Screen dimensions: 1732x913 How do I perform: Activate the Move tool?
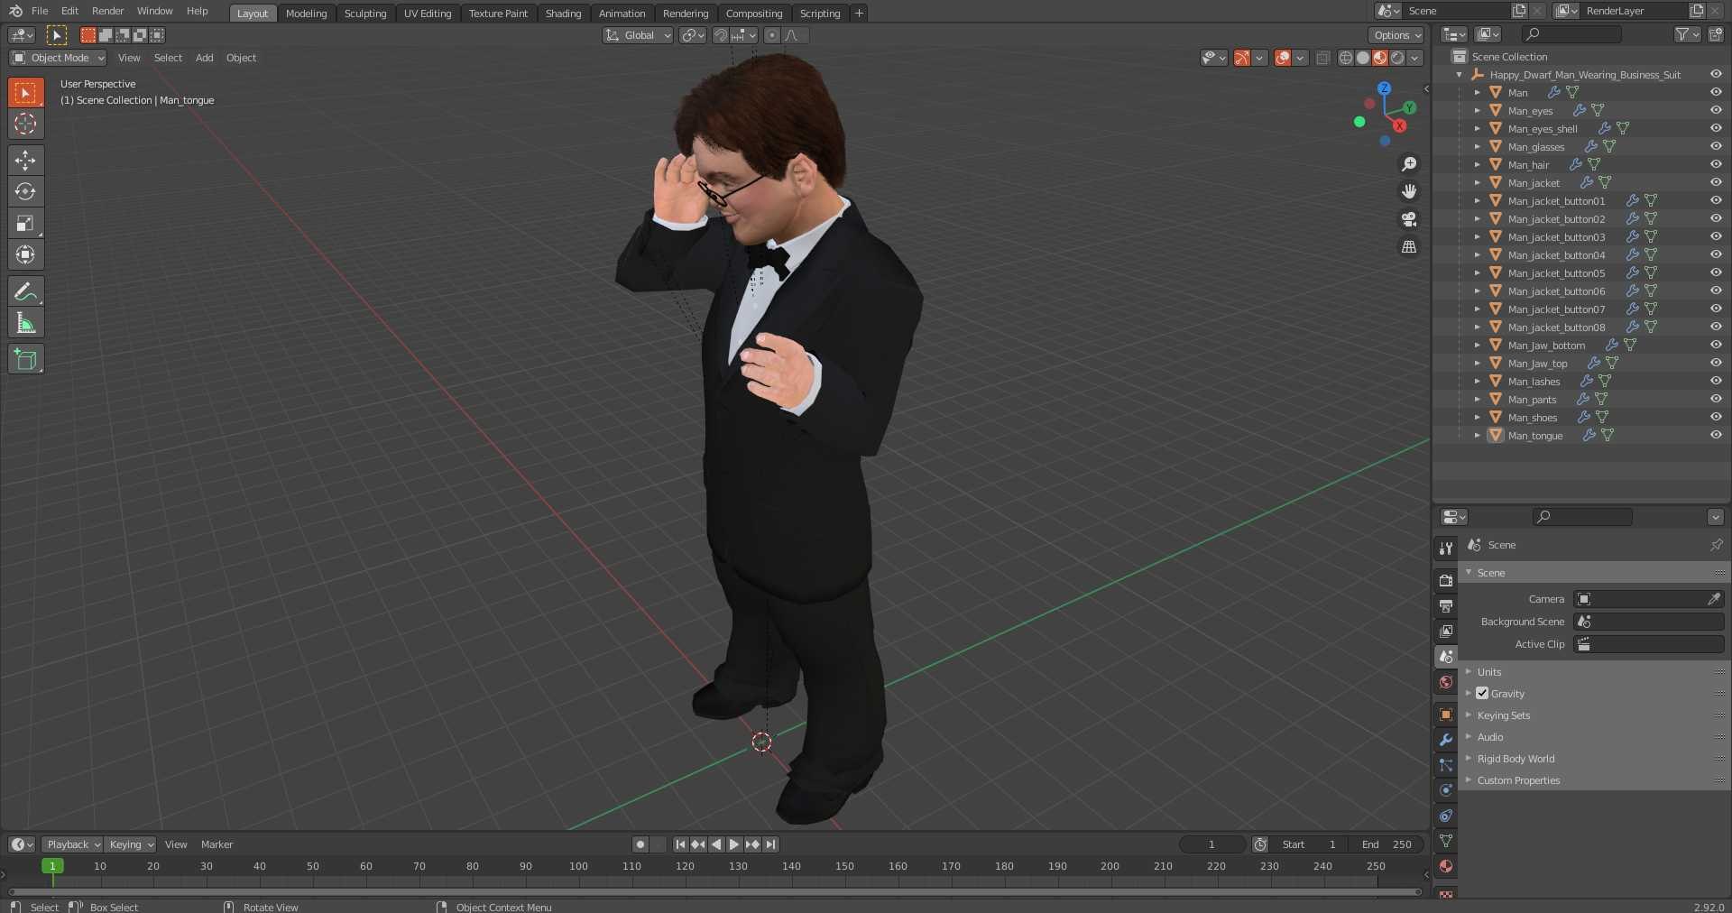click(25, 161)
